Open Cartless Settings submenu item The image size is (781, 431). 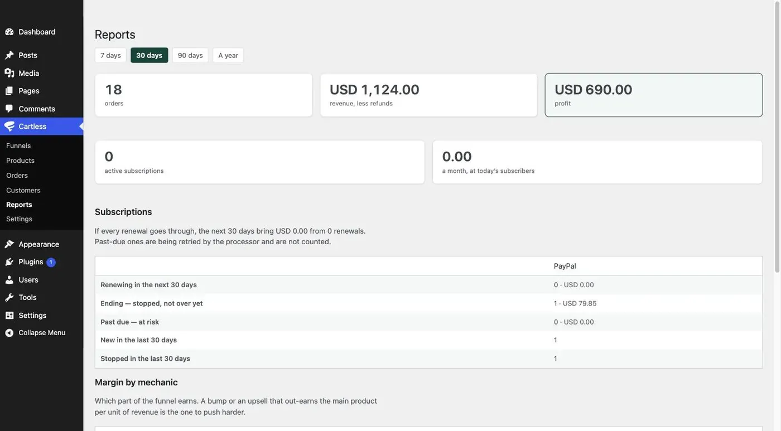(x=19, y=219)
